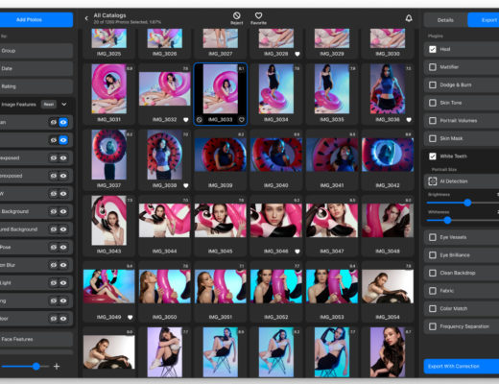Select the IMG_3043 thumbnail
This screenshot has height=384, width=499.
coord(109,221)
